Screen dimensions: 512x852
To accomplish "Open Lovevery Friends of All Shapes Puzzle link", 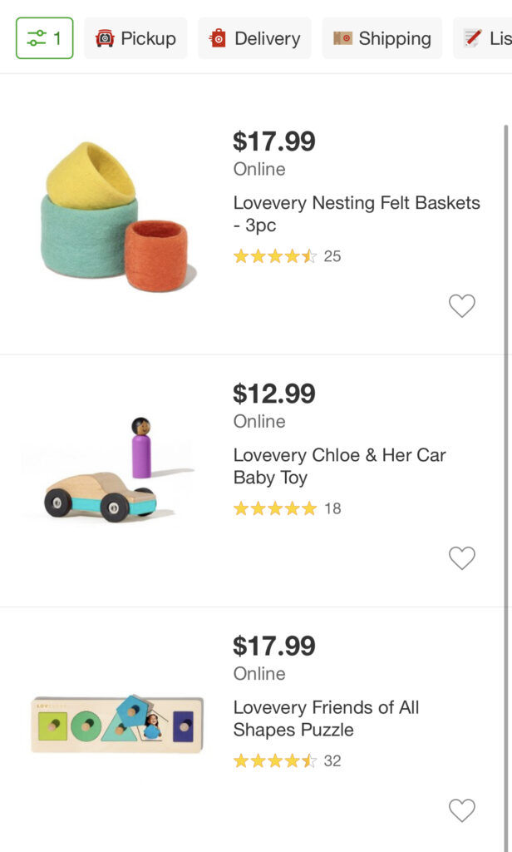I will (x=327, y=718).
